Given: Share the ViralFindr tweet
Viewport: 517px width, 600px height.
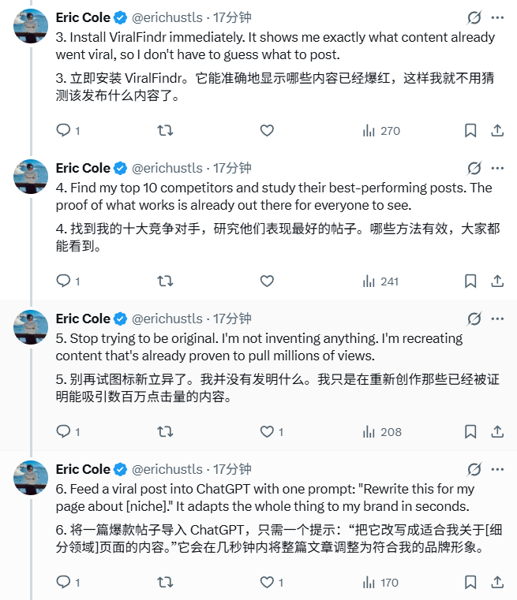Looking at the screenshot, I should pyautogui.click(x=497, y=130).
